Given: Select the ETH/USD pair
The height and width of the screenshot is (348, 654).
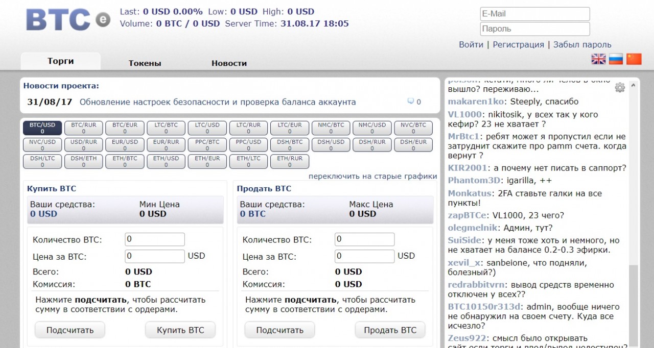Looking at the screenshot, I should click(166, 161).
